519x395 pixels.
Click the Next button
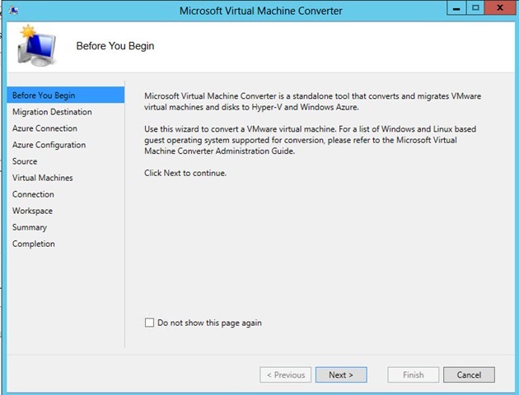tap(341, 374)
